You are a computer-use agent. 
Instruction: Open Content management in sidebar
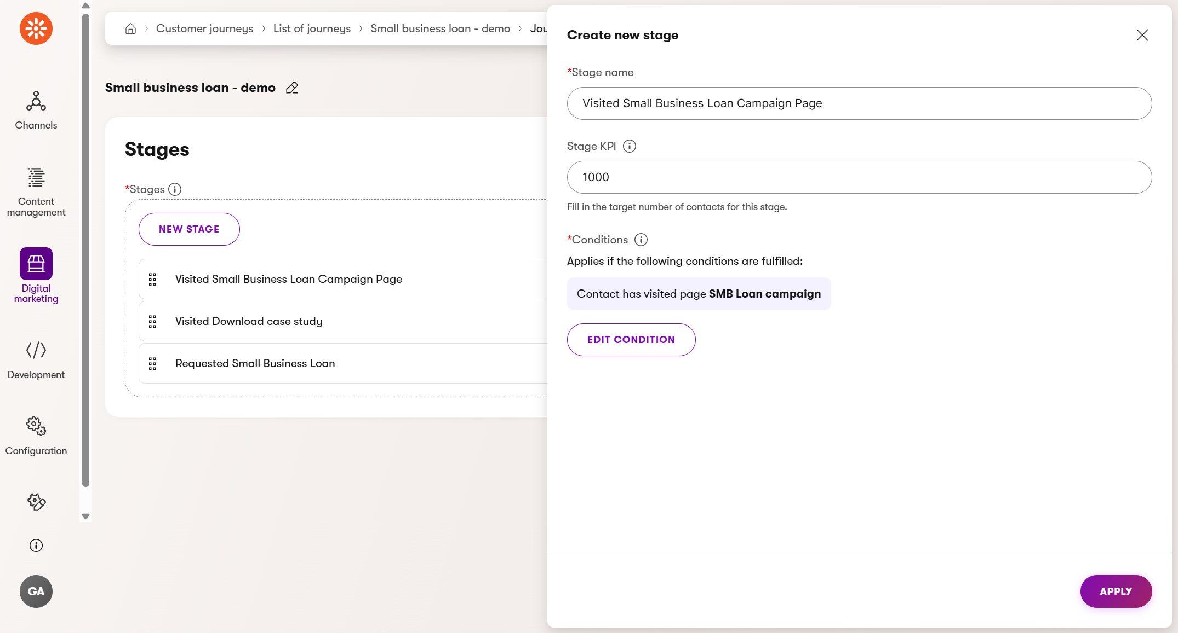coord(36,191)
